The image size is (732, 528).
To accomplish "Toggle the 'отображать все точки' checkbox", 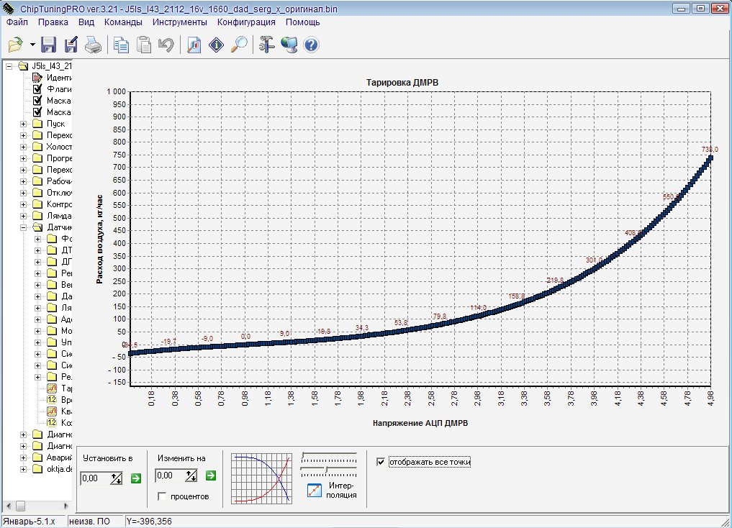I will [x=381, y=461].
